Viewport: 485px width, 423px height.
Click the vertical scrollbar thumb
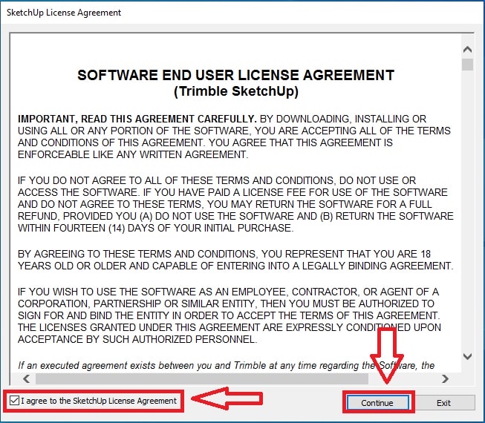[x=467, y=65]
